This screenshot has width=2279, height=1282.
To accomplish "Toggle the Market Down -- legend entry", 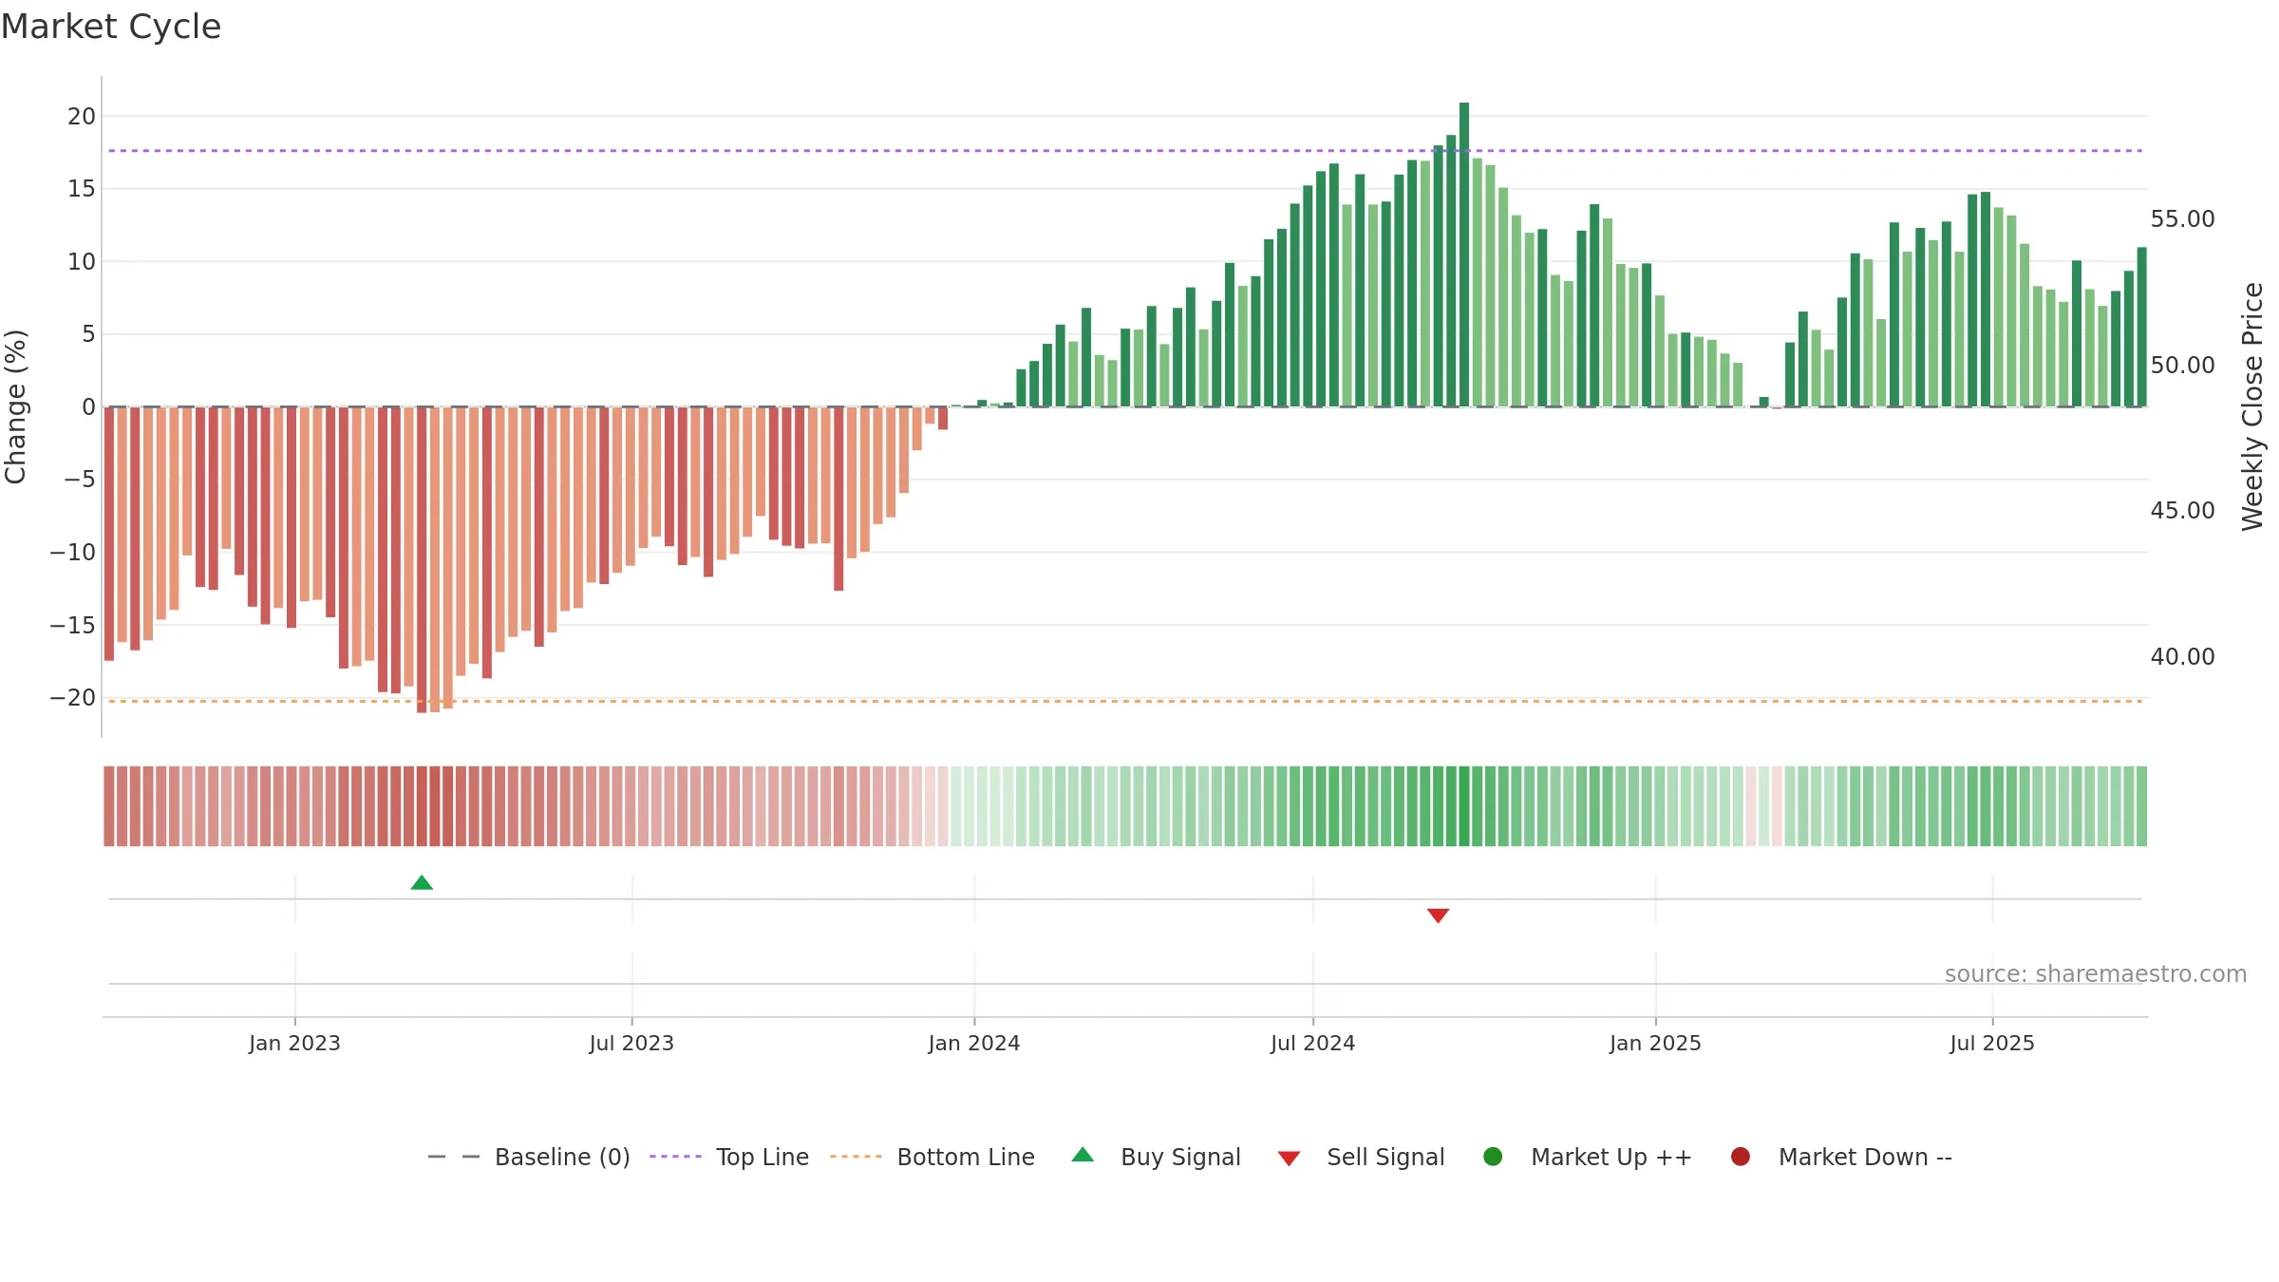I will [1841, 1158].
